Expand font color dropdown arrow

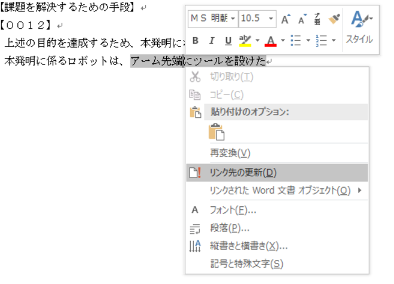[x=283, y=41]
